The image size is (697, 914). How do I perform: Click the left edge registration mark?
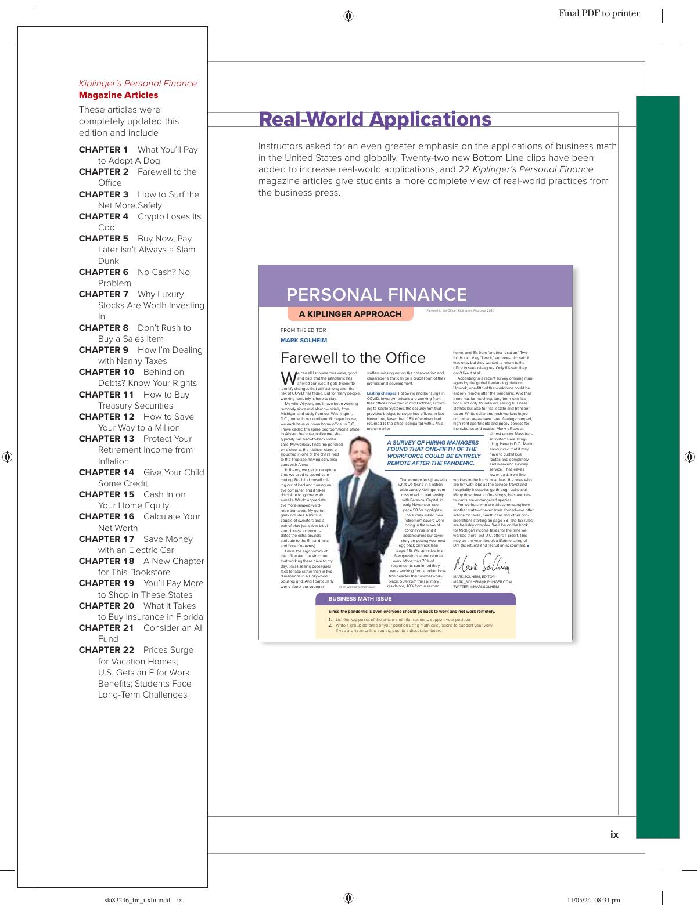tap(8, 457)
